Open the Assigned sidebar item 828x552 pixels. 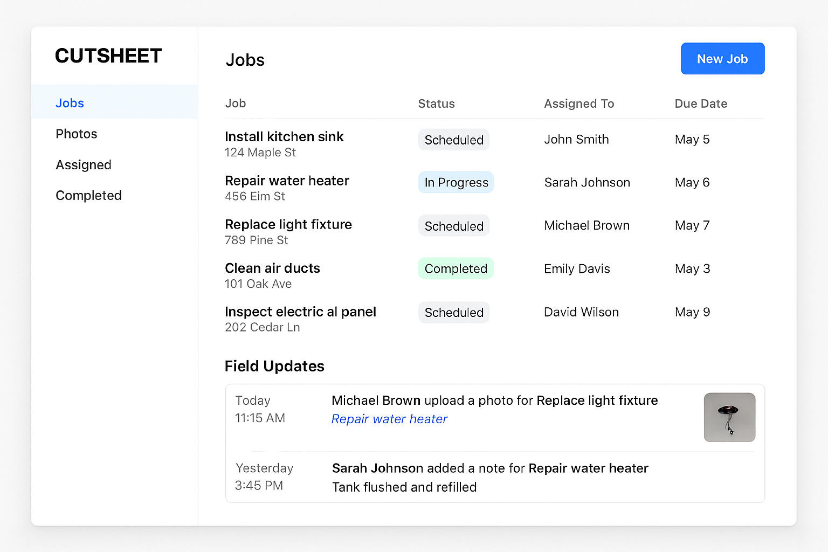(84, 165)
